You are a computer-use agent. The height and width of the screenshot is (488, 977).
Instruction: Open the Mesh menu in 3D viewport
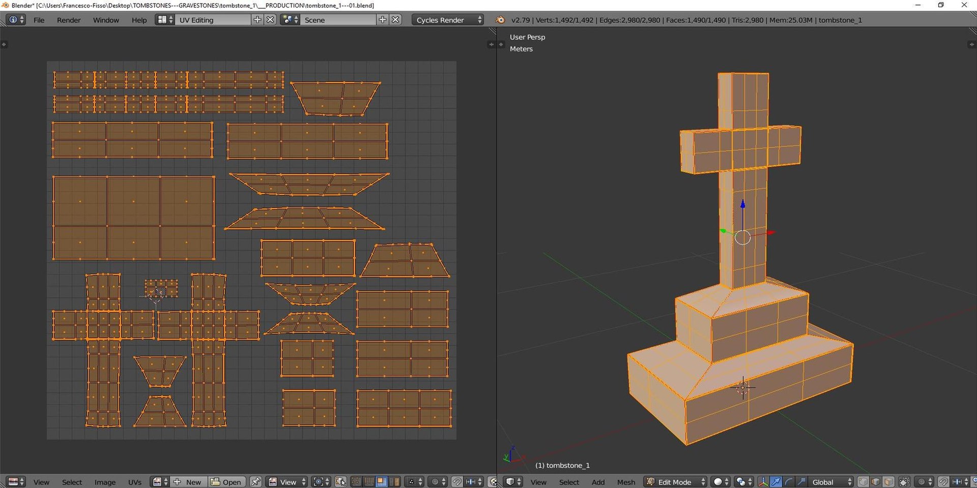coord(626,482)
